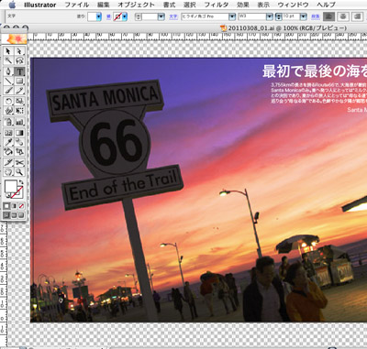367x349 pixels.
Task: Select the Free Transform tool
Action: coord(19,110)
